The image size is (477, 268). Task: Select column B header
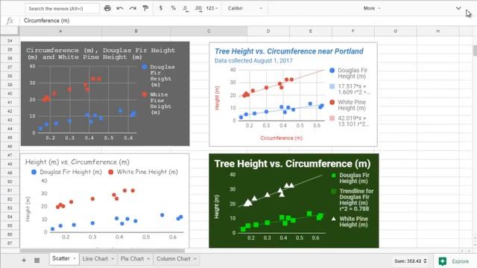click(136, 31)
